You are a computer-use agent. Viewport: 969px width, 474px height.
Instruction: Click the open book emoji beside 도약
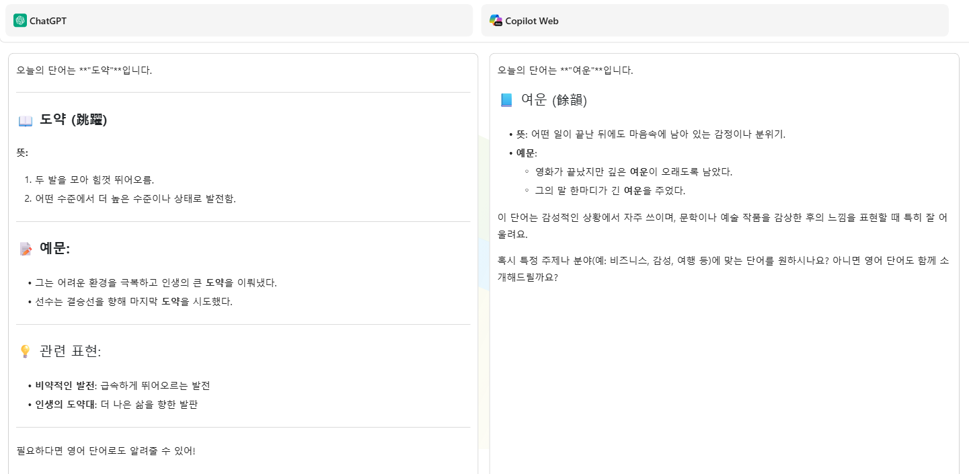click(26, 120)
